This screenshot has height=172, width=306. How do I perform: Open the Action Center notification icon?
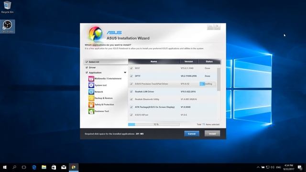click(x=300, y=167)
